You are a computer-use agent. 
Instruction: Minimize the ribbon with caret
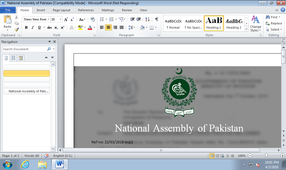pos(277,10)
